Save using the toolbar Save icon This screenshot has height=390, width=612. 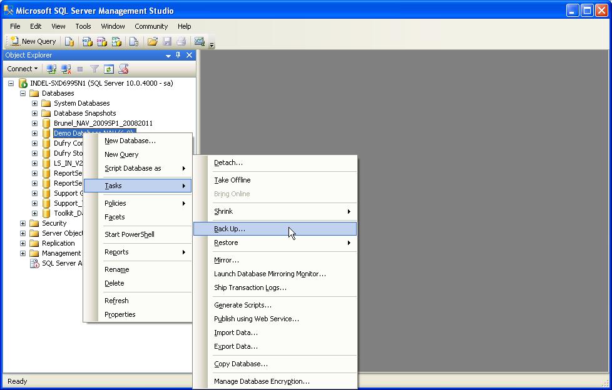[166, 41]
